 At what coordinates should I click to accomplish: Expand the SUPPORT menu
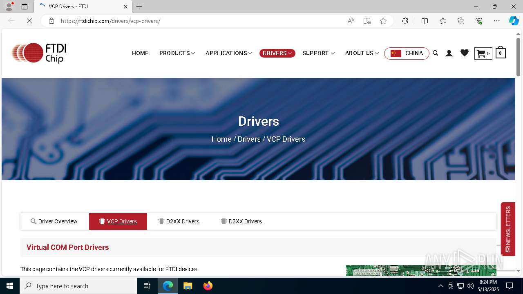point(318,53)
